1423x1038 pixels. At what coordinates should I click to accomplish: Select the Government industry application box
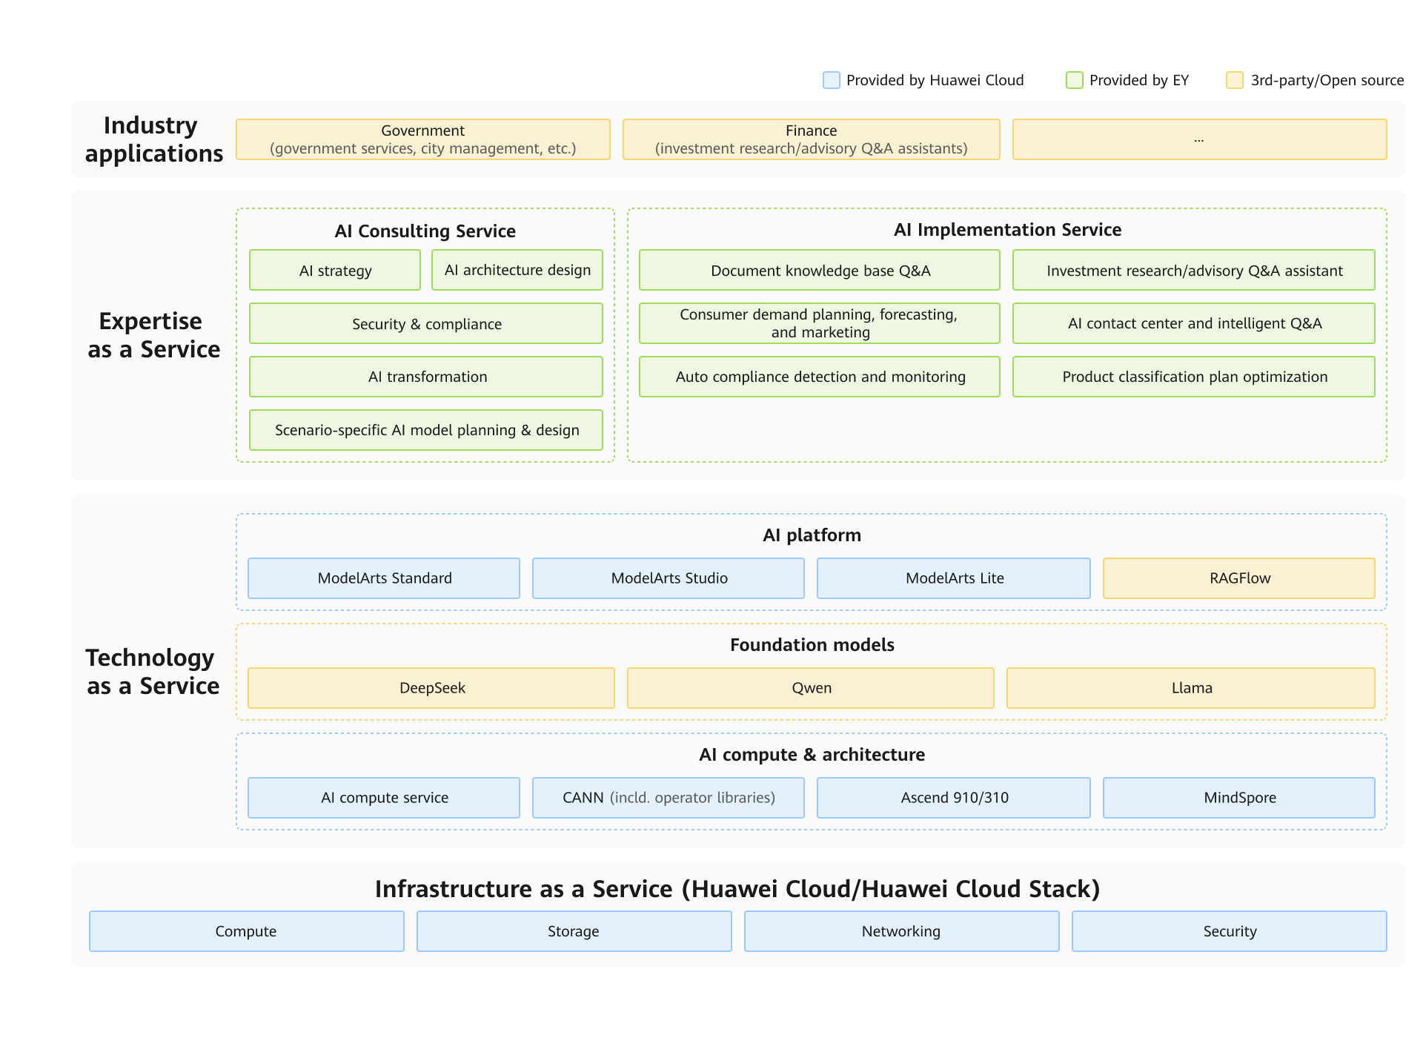(x=422, y=139)
